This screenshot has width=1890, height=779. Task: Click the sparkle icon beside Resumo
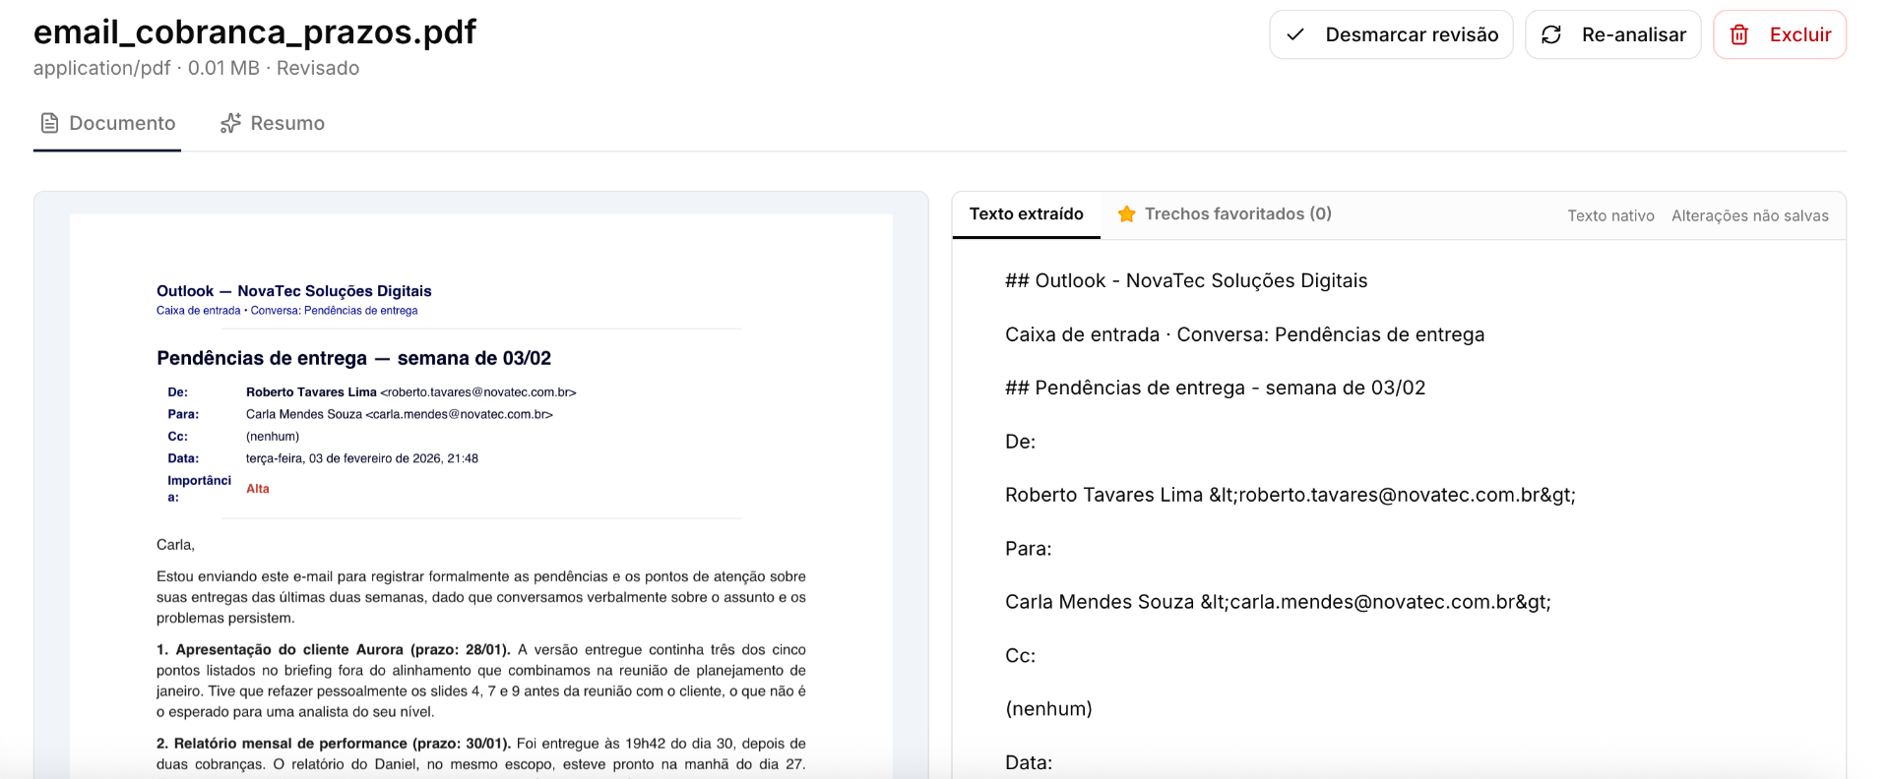pos(230,123)
